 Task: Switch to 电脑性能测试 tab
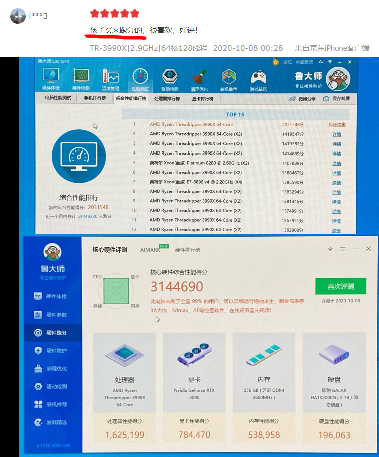click(58, 98)
